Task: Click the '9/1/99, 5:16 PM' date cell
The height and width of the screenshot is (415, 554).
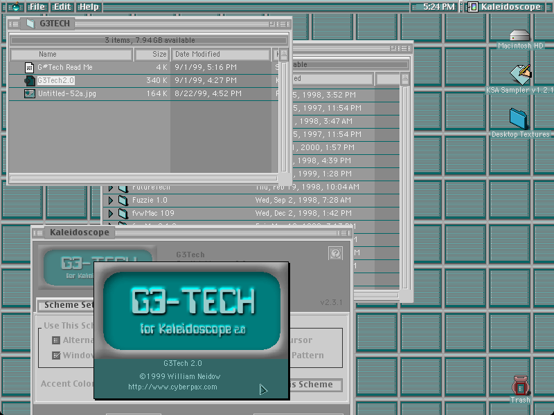Action: coord(206,67)
